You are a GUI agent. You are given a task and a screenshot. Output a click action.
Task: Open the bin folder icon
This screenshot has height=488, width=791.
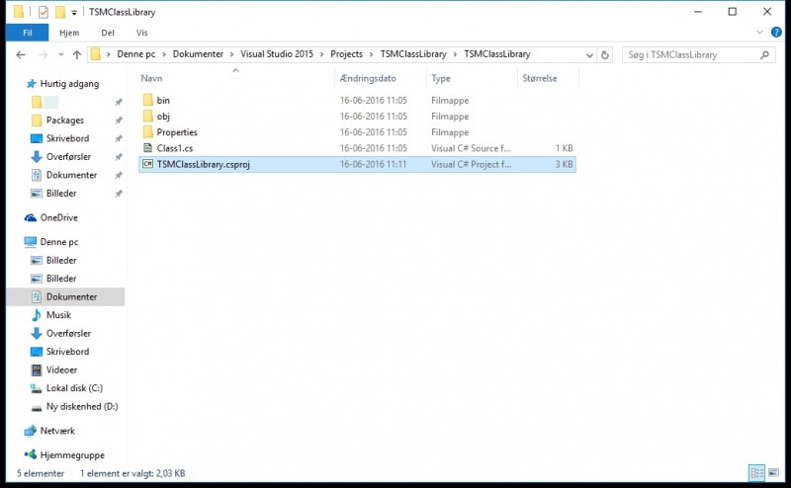pos(147,100)
